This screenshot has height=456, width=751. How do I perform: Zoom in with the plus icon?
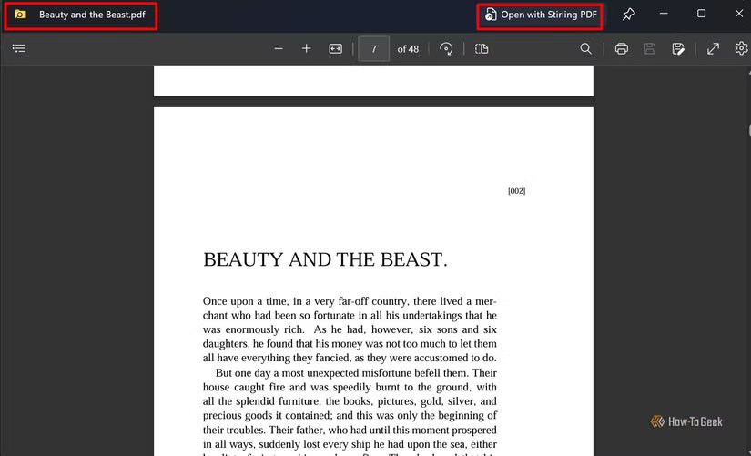(x=307, y=48)
